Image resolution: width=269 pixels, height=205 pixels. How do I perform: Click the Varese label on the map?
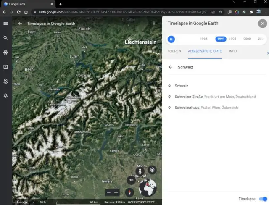pos(114,150)
